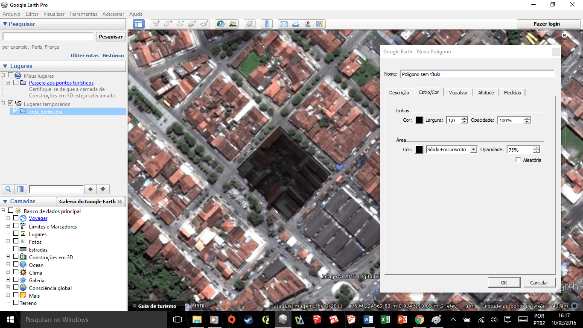Click the Área color swatch
This screenshot has height=328, width=583.
(419, 149)
